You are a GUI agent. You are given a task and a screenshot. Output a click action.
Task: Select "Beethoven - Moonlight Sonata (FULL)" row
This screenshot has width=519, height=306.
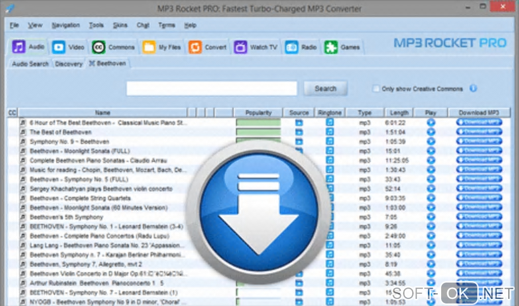[80, 151]
